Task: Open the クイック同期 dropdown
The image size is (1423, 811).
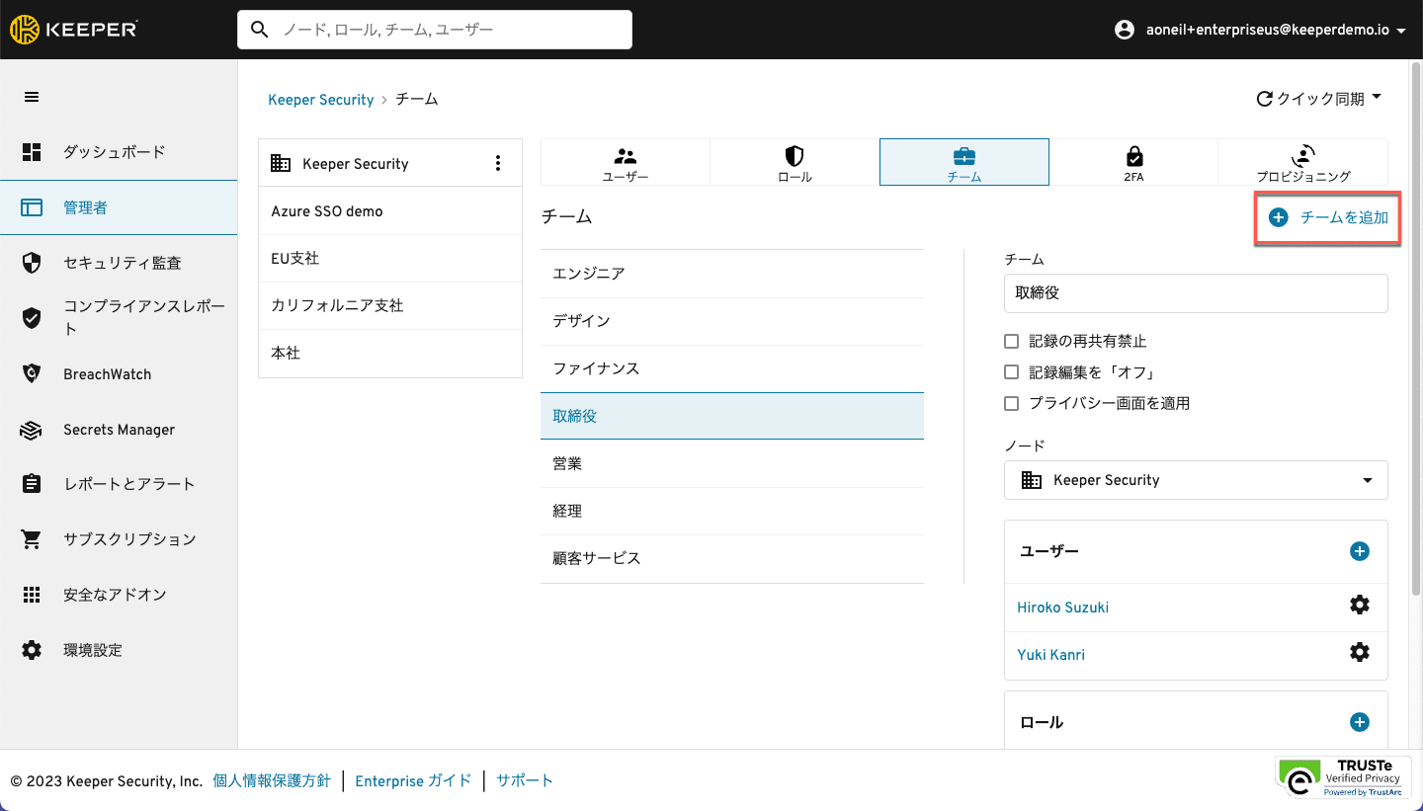Action: [x=1319, y=99]
